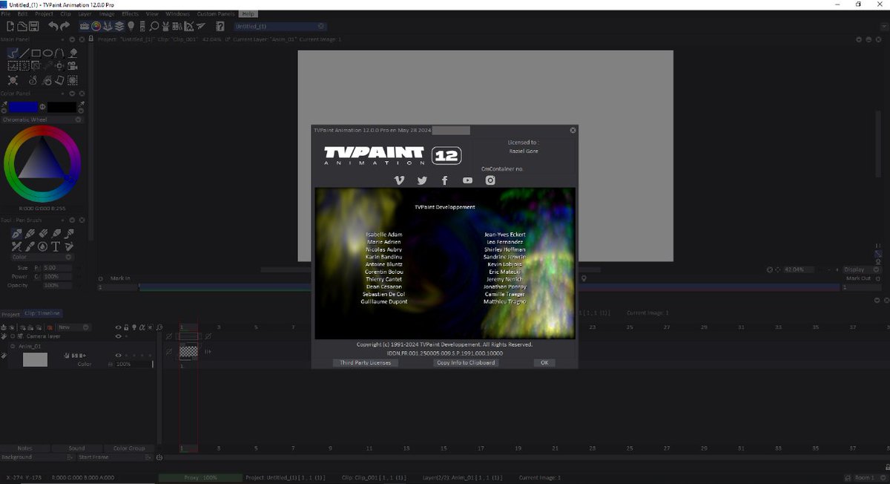Open TVPaint's YouTube icon in the About dialog
This screenshot has width=890, height=484.
point(467,180)
